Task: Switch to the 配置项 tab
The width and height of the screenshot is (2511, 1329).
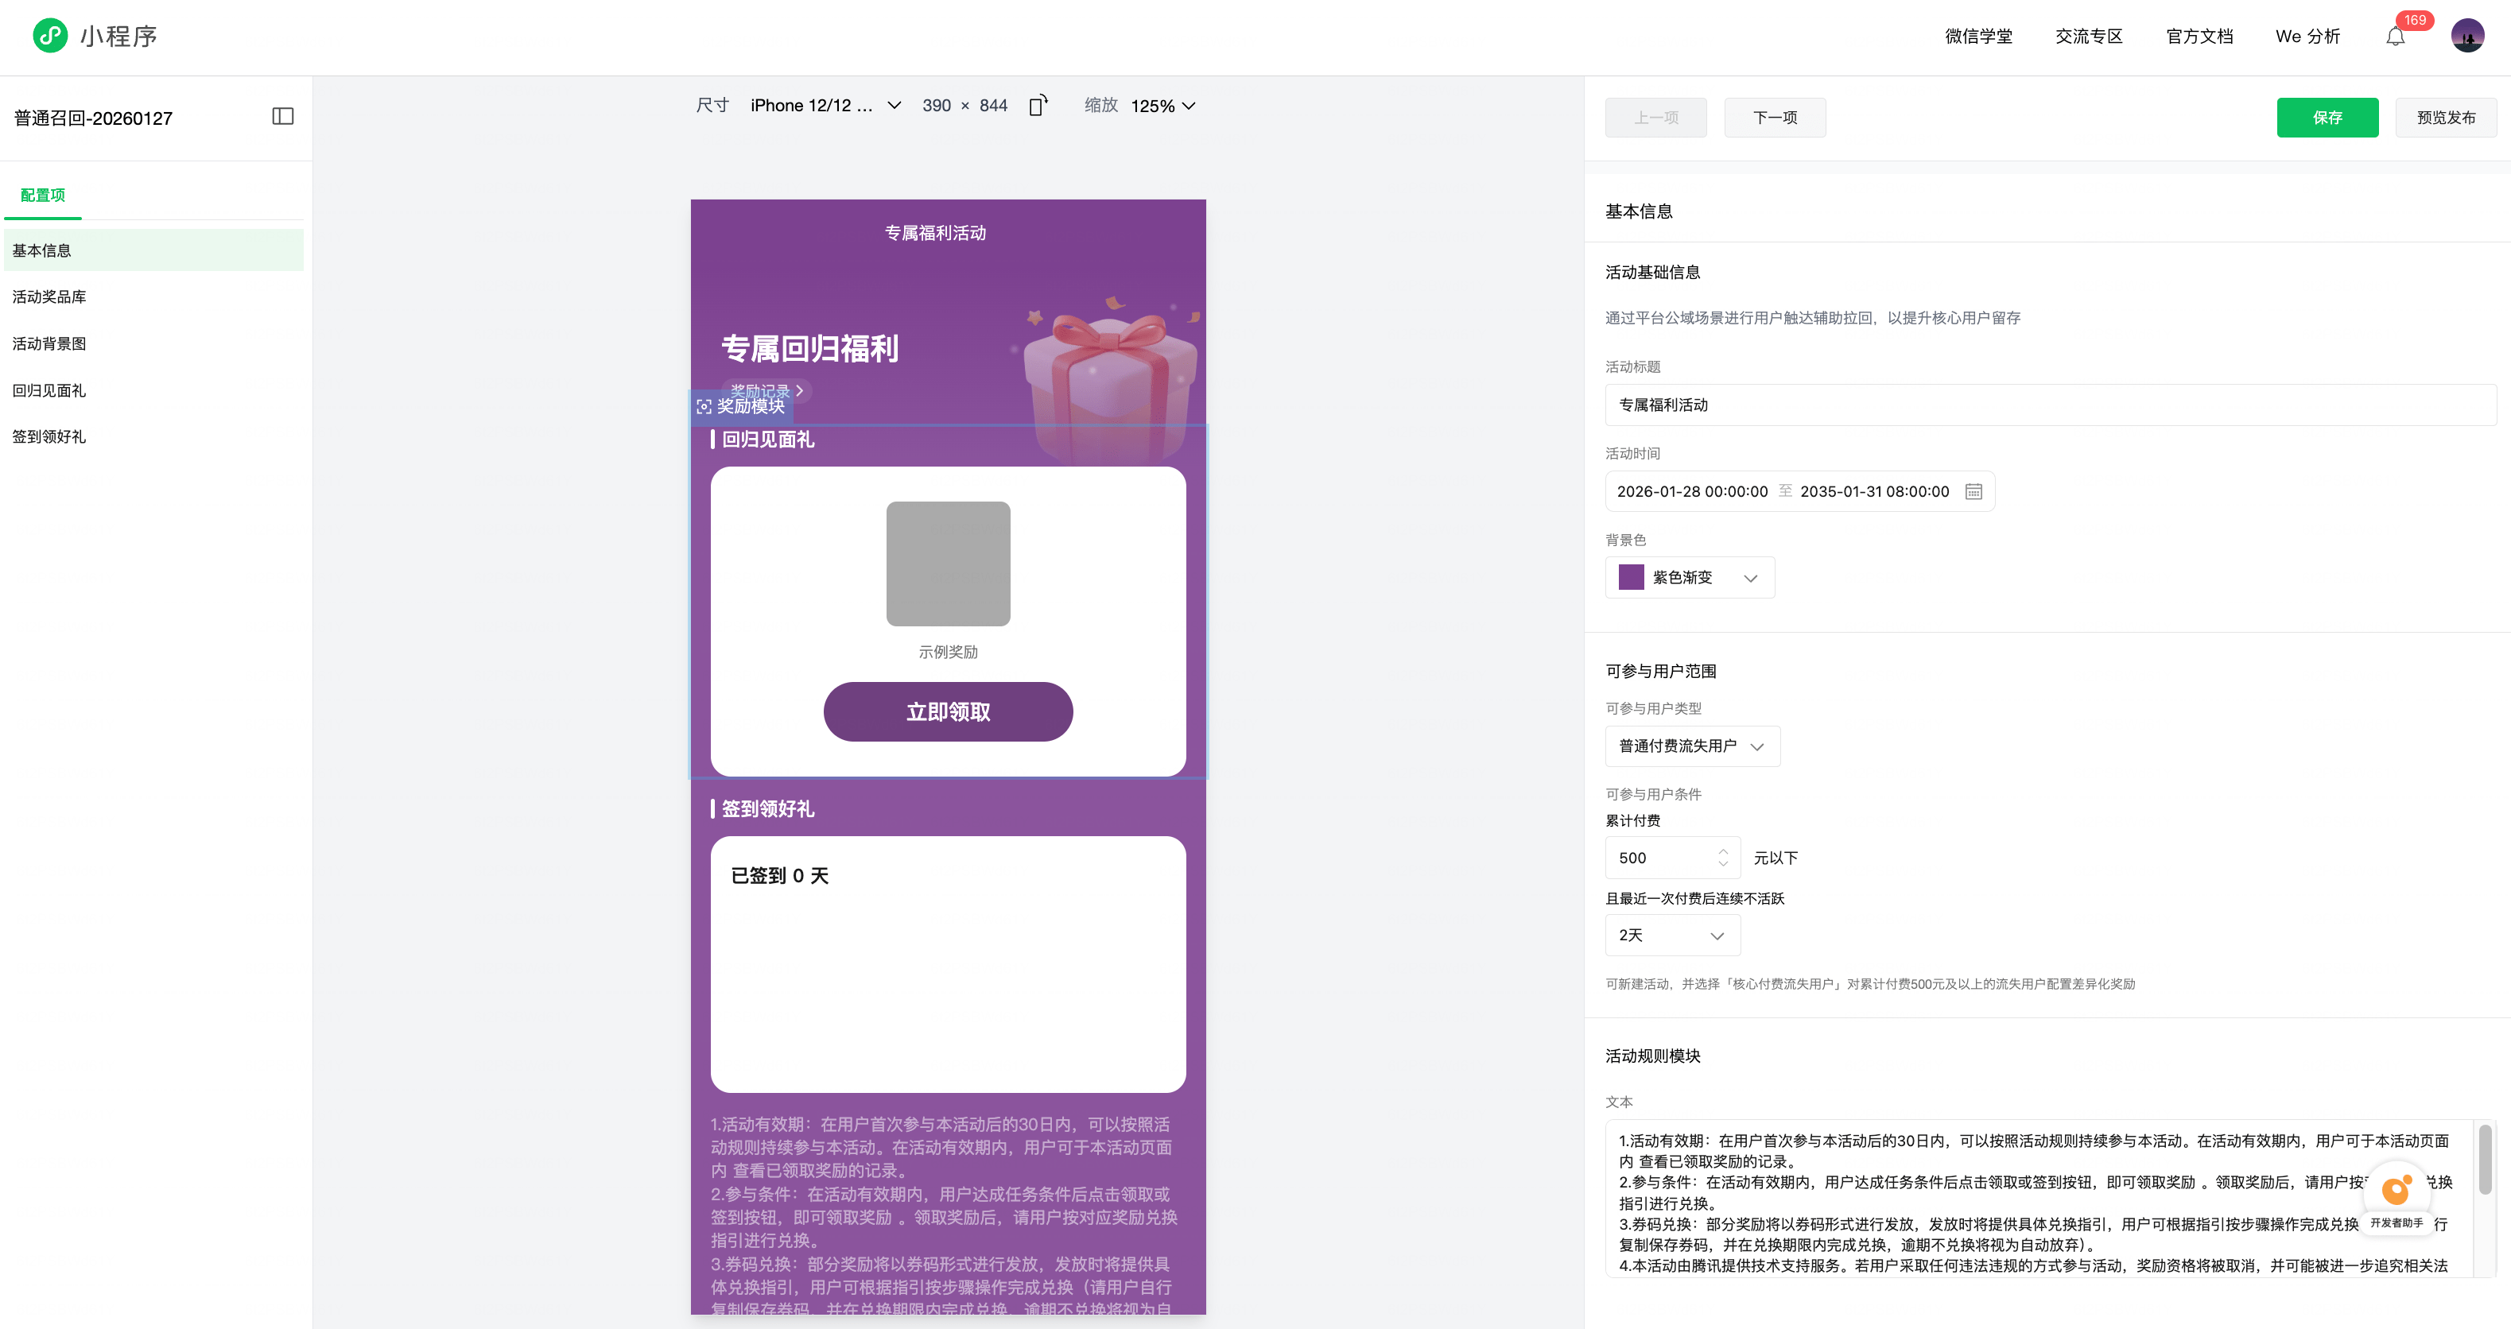Action: (x=43, y=195)
